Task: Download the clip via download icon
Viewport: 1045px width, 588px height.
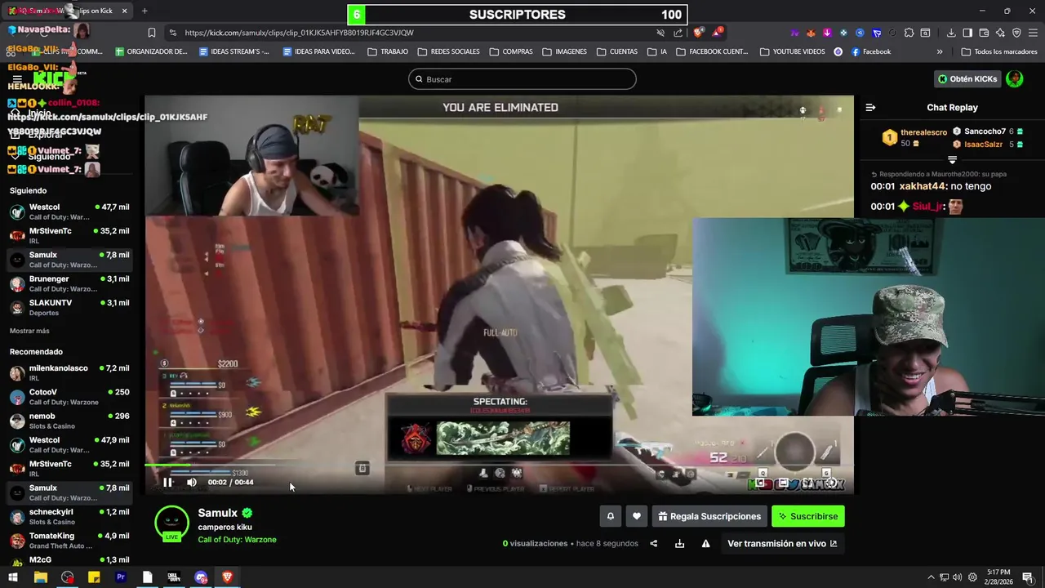Action: coord(679,544)
